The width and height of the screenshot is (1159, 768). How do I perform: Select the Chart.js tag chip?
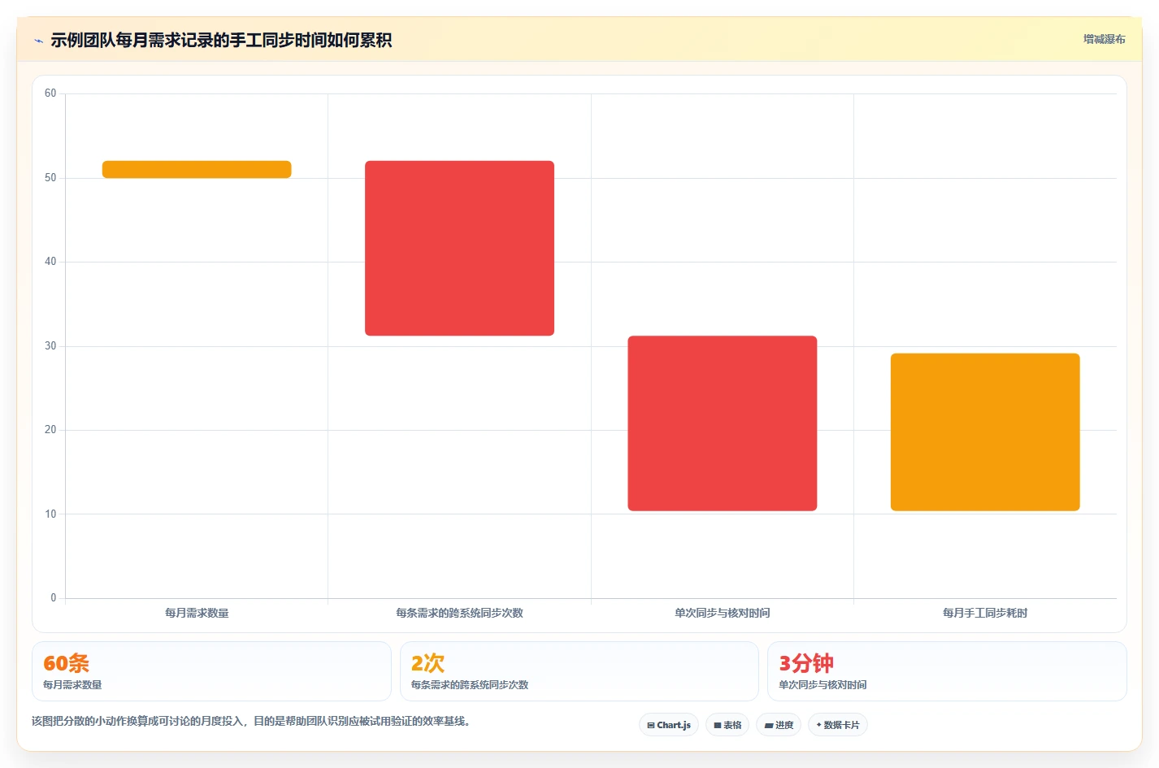coord(669,725)
